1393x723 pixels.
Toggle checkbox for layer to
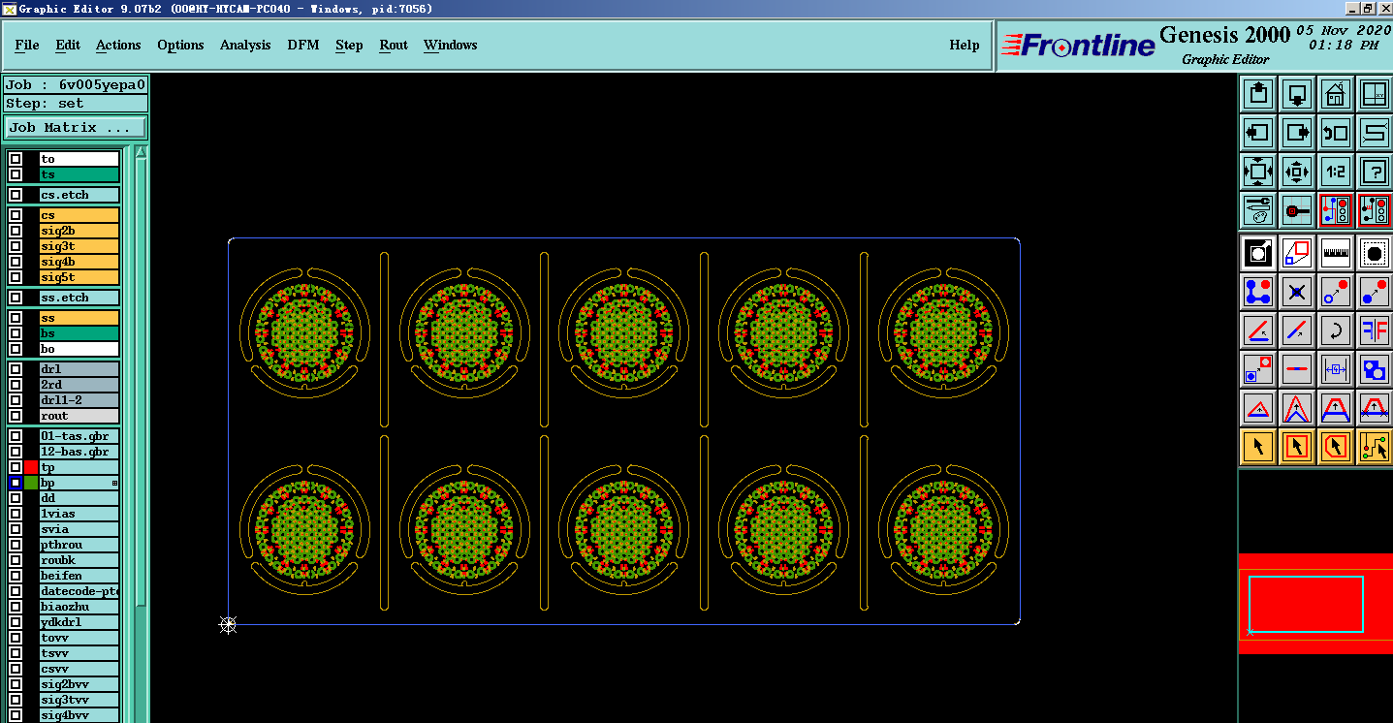click(x=16, y=159)
